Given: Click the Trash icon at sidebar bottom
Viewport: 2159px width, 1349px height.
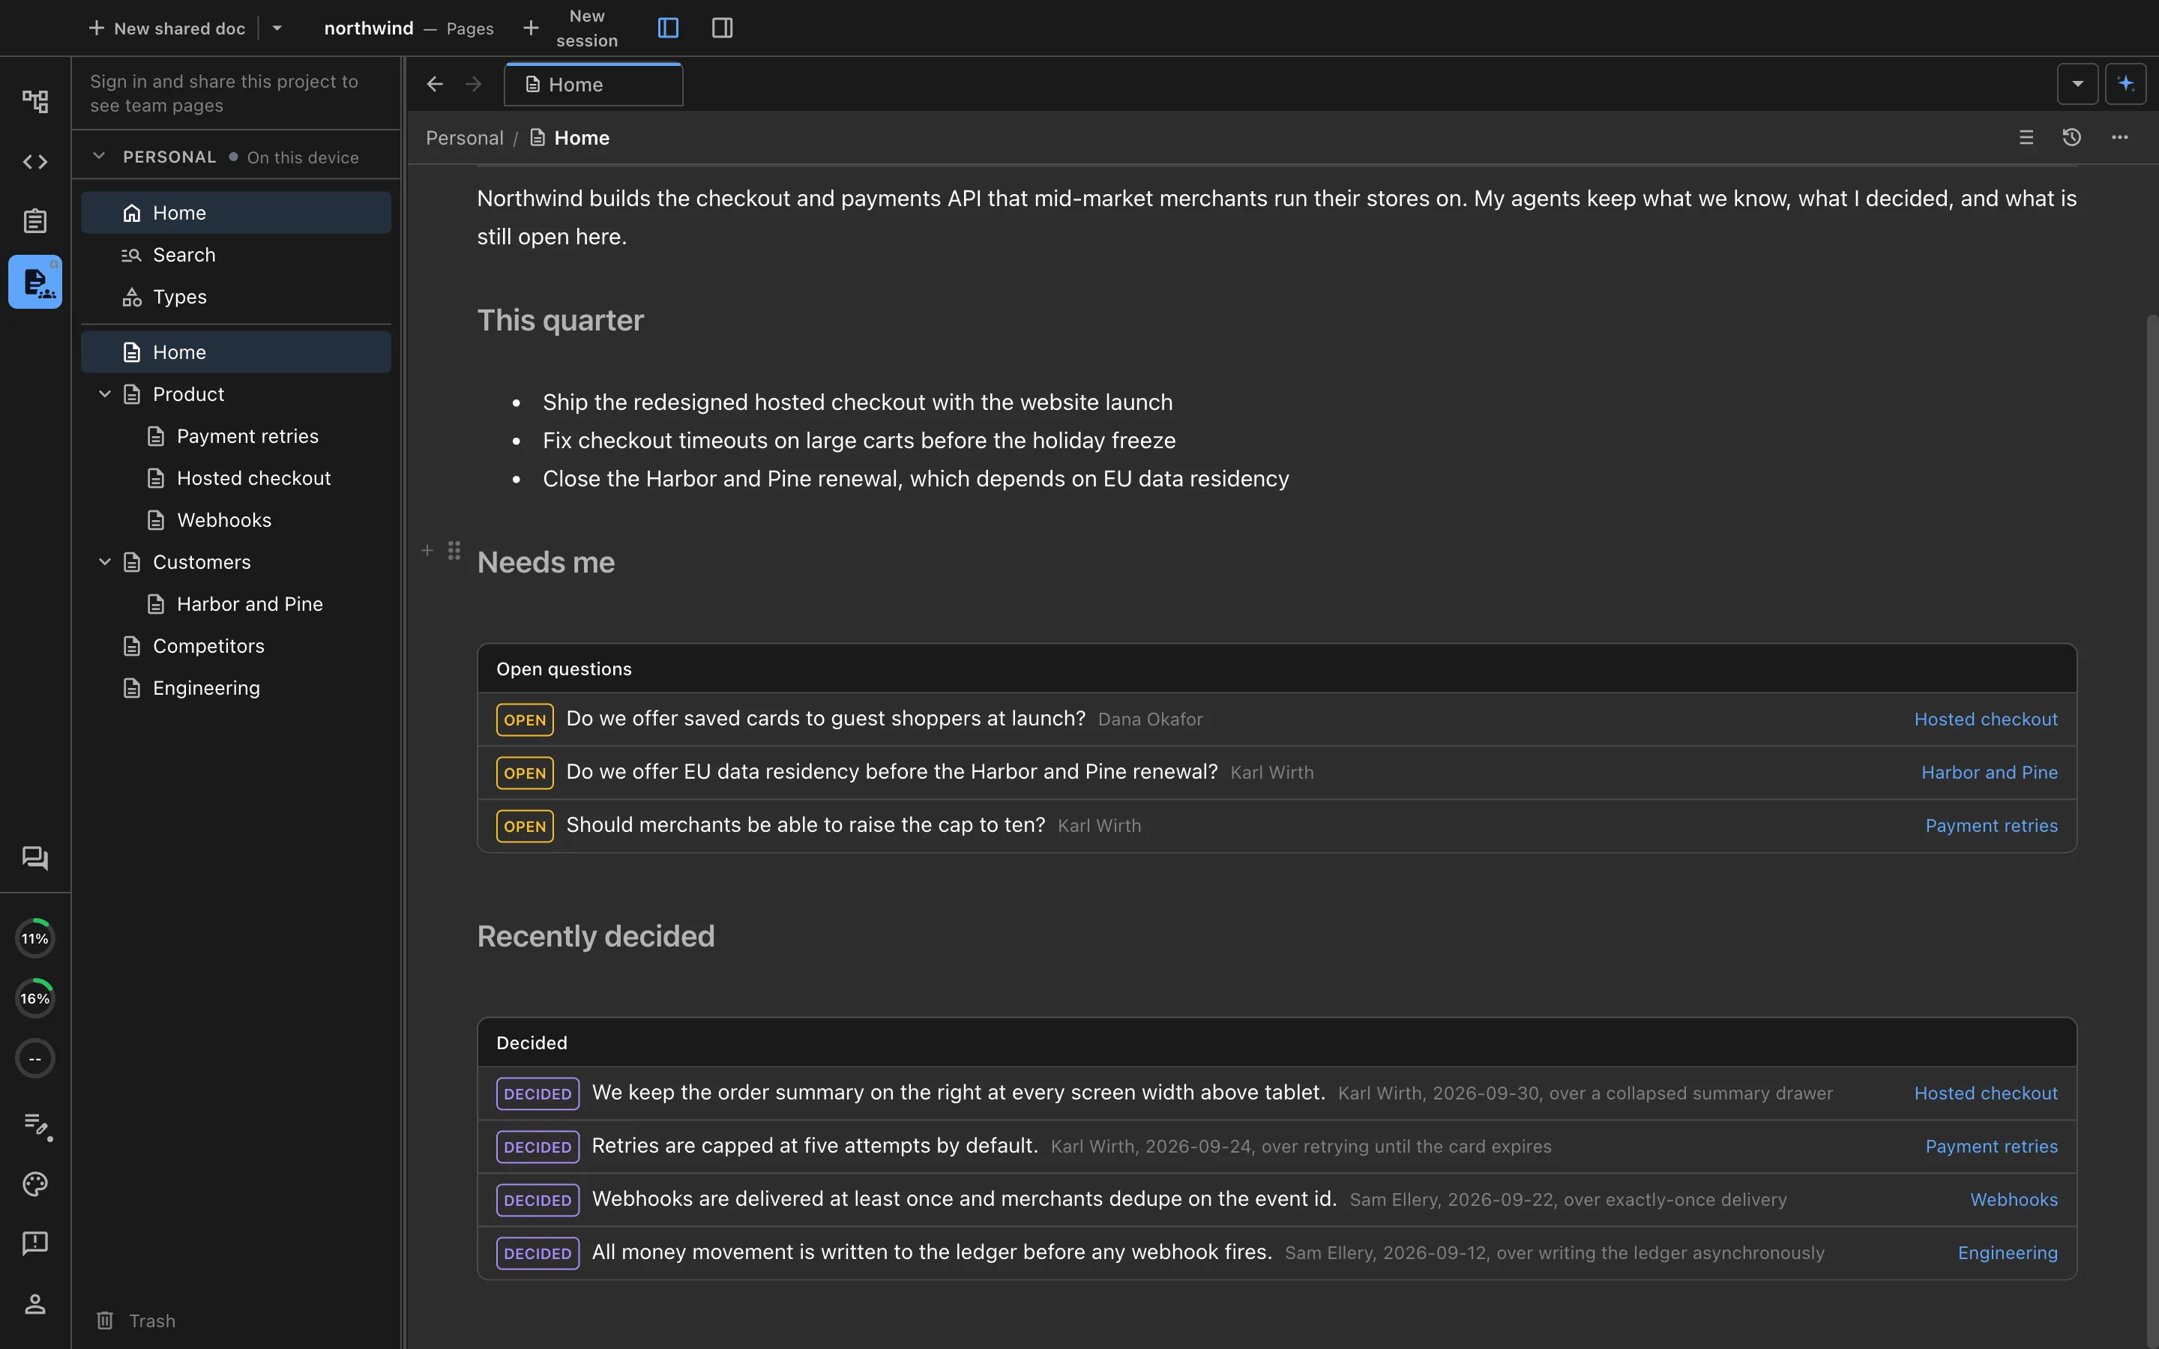Looking at the screenshot, I should pyautogui.click(x=104, y=1321).
